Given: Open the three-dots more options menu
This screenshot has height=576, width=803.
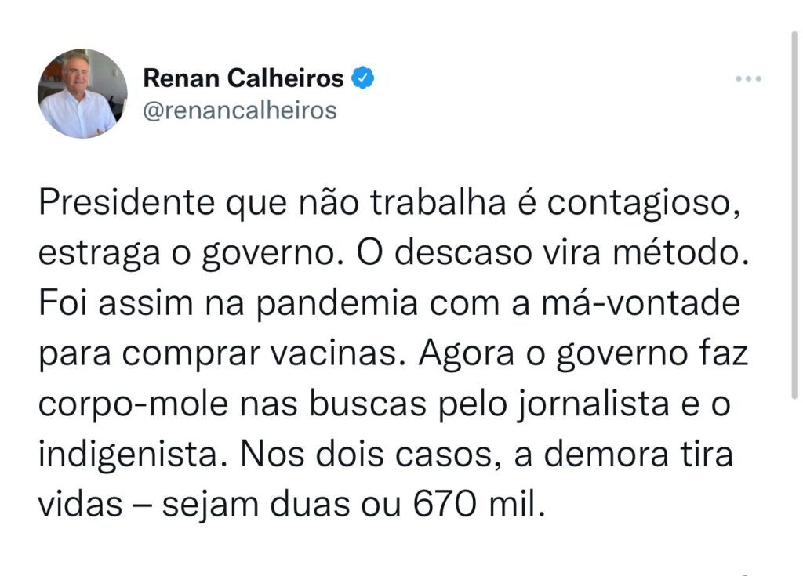Looking at the screenshot, I should click(x=748, y=79).
